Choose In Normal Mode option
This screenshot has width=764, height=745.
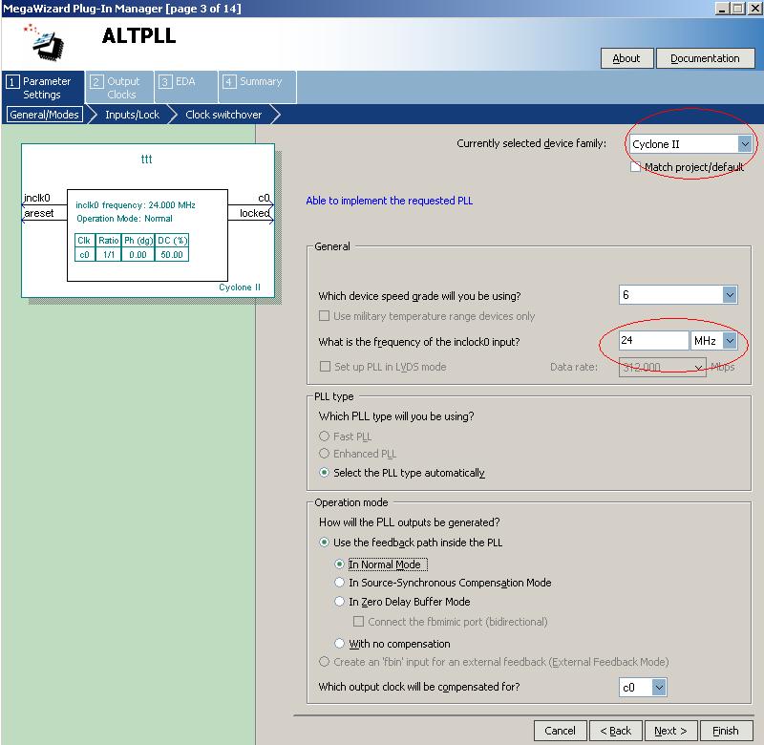click(340, 564)
